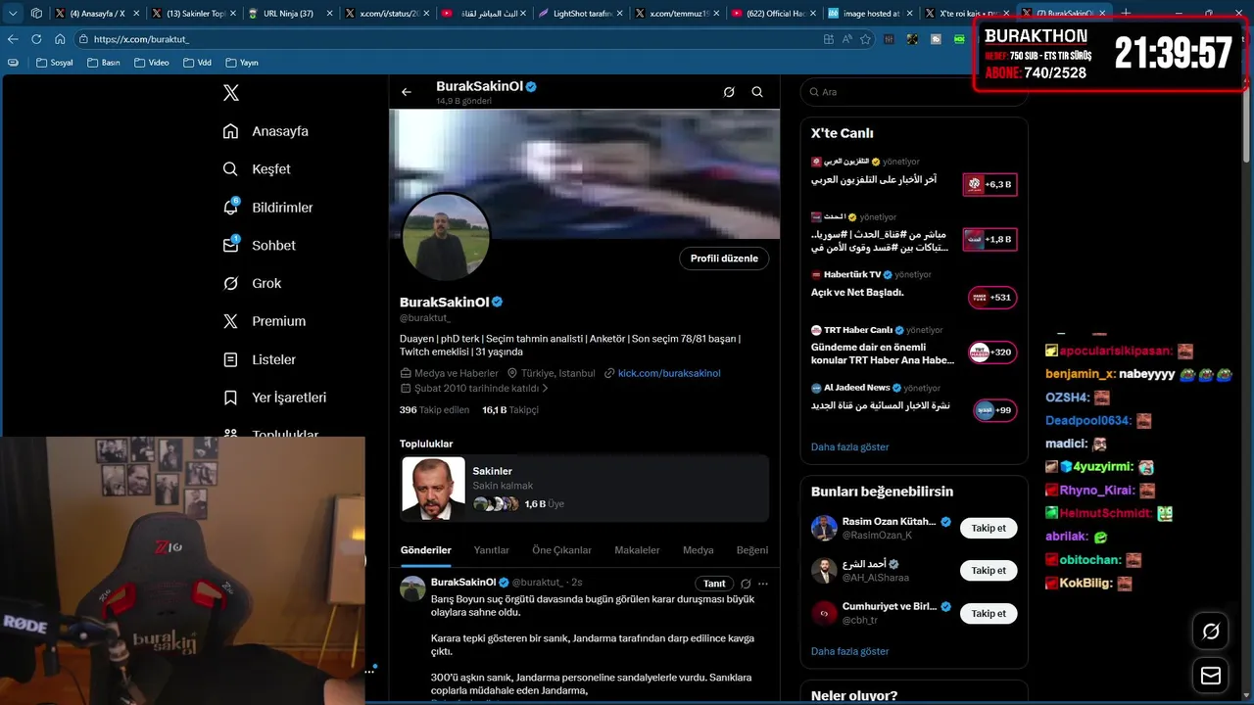Open +531 badge for Habertürk TV

click(992, 298)
